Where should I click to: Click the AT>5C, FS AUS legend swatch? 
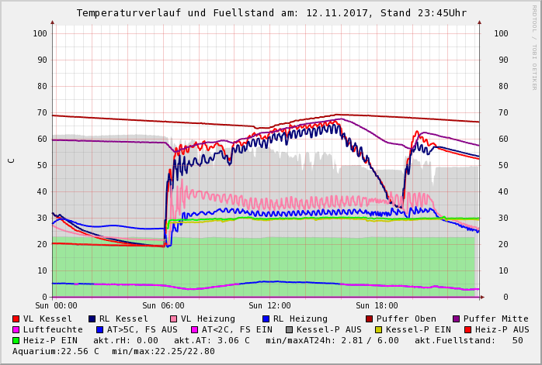(x=99, y=329)
